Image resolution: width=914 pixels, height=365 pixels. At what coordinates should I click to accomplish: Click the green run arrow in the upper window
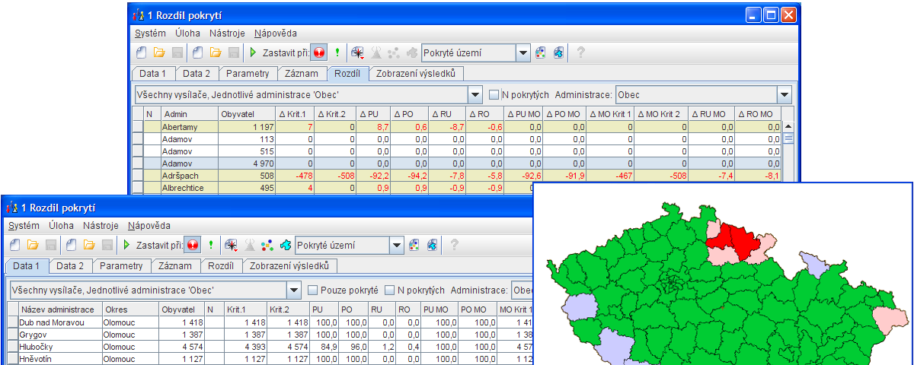click(x=254, y=53)
